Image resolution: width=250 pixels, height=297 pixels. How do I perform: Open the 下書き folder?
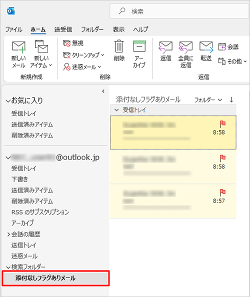pos(19,179)
